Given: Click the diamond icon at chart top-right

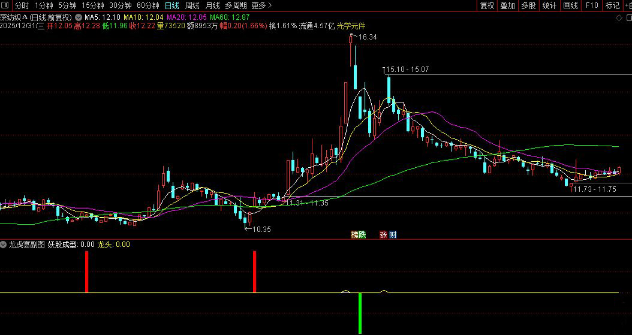Looking at the screenshot, I should click(x=619, y=18).
